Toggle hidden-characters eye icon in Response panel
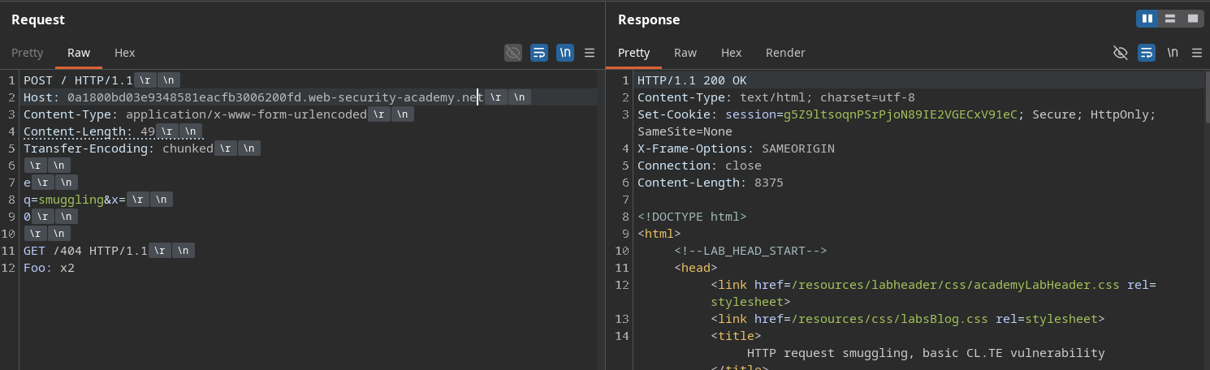The height and width of the screenshot is (370, 1210). click(1121, 53)
